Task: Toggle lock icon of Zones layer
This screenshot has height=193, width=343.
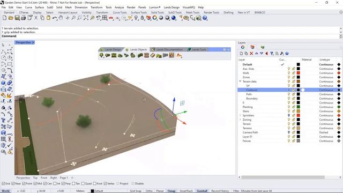Action: click(294, 77)
